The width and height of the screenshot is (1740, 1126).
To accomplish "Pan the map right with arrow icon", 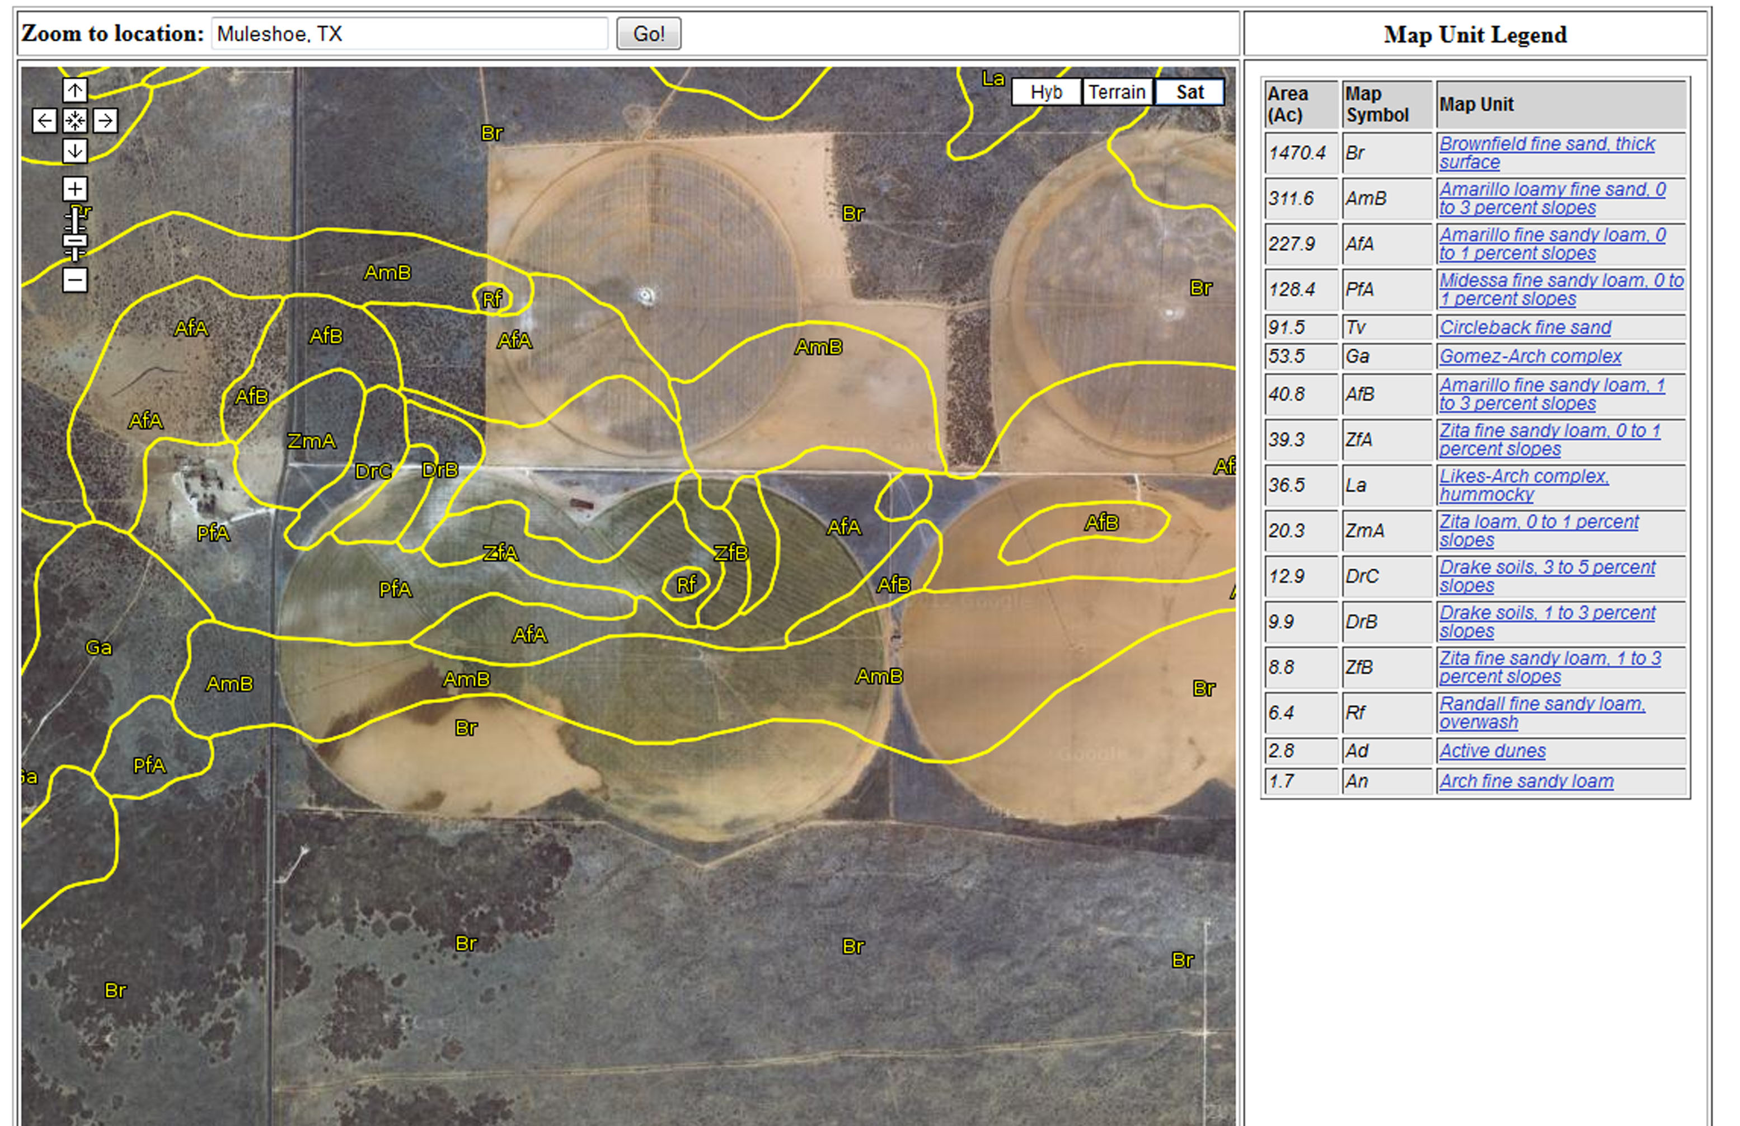I will click(x=105, y=121).
